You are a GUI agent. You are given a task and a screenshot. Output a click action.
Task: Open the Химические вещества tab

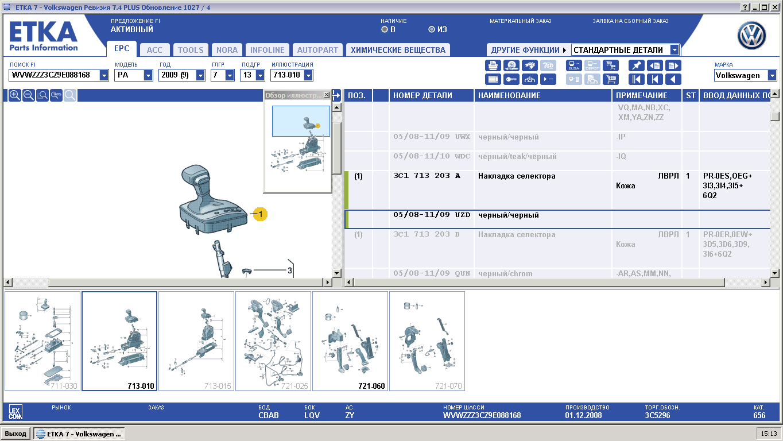coord(398,50)
